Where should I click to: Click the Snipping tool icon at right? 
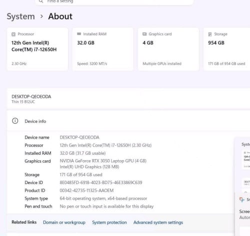pos(242,200)
